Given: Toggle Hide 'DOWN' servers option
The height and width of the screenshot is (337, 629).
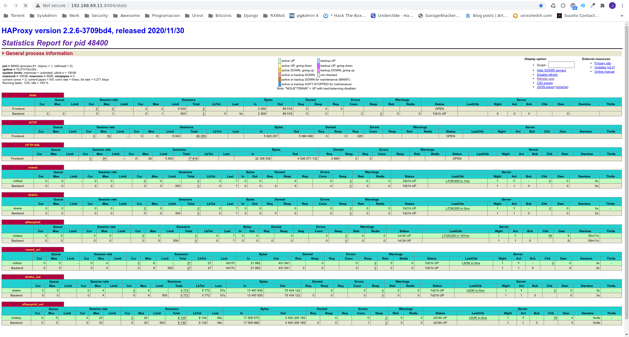Looking at the screenshot, I should click(551, 70).
